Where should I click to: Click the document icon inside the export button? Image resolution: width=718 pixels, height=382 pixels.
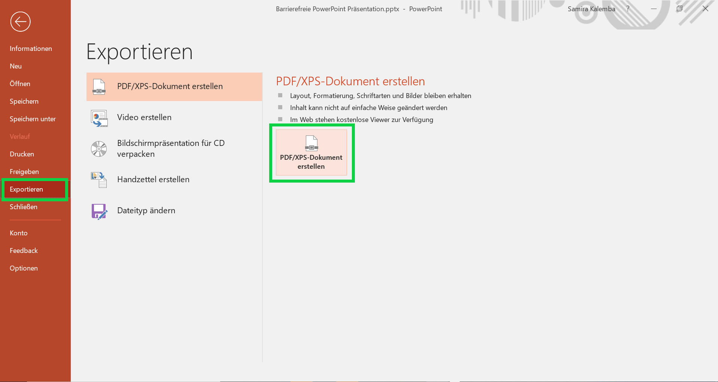(311, 143)
